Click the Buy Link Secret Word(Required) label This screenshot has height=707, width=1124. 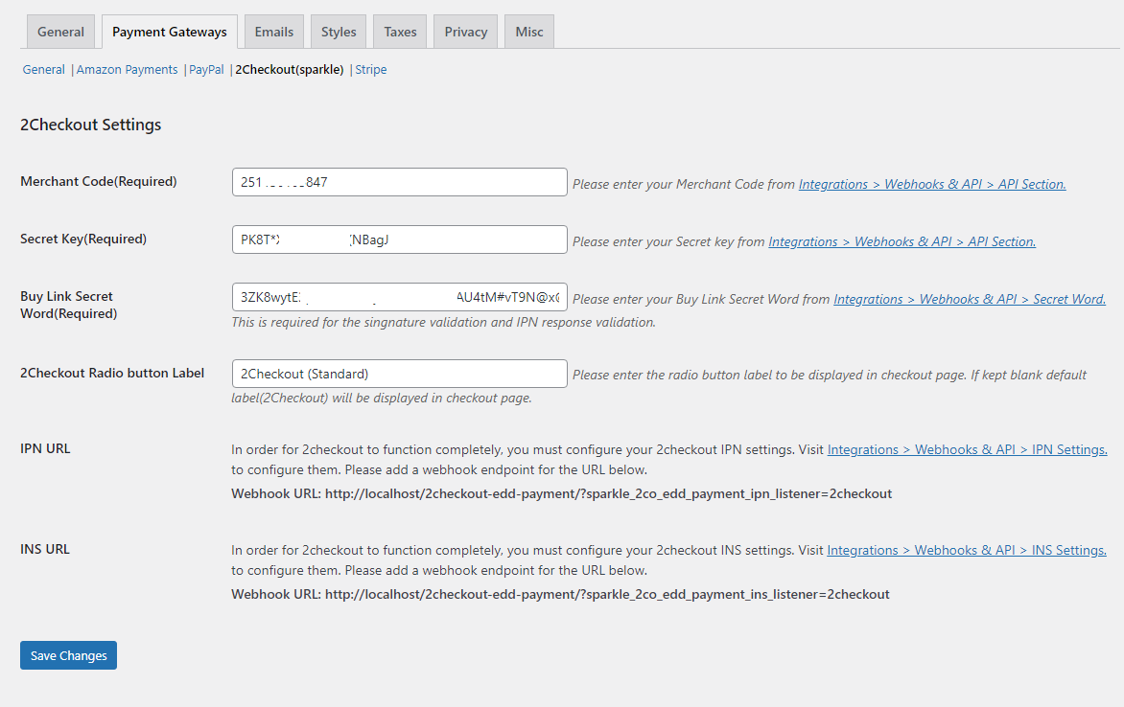pyautogui.click(x=68, y=305)
